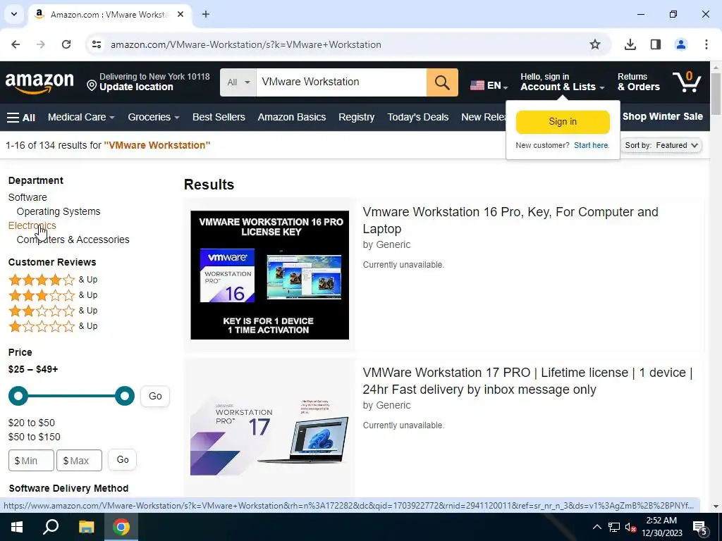The height and width of the screenshot is (541, 722).
Task: Filter reviews 1 star & Up
Action: pyautogui.click(x=53, y=326)
